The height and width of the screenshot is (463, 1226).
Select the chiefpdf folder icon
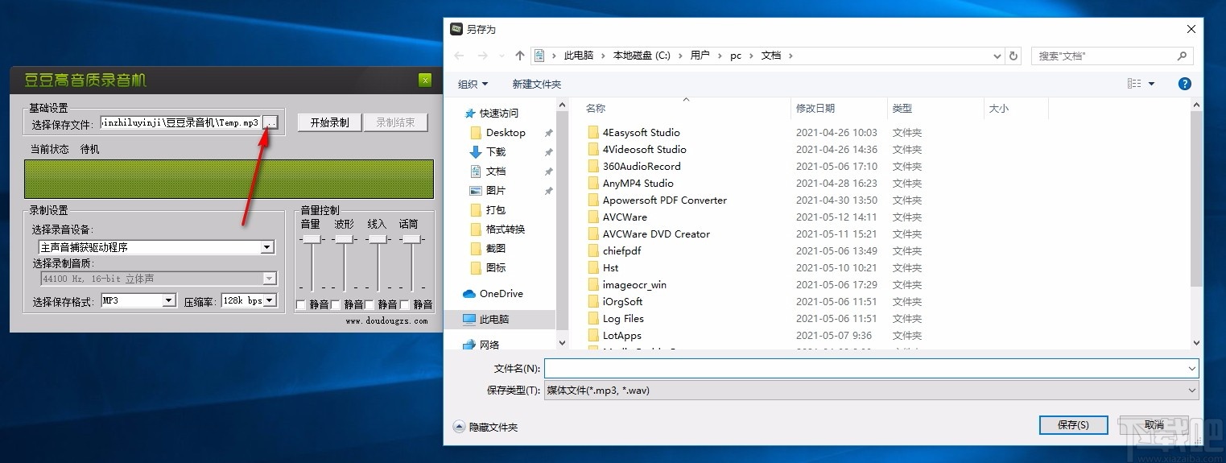tap(593, 250)
